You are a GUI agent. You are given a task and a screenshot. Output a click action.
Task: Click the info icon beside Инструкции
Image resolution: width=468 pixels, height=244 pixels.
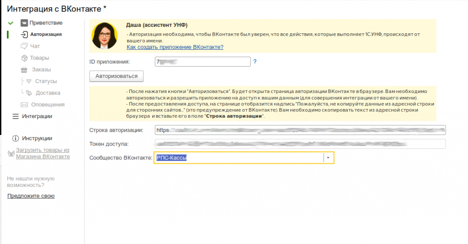16,138
